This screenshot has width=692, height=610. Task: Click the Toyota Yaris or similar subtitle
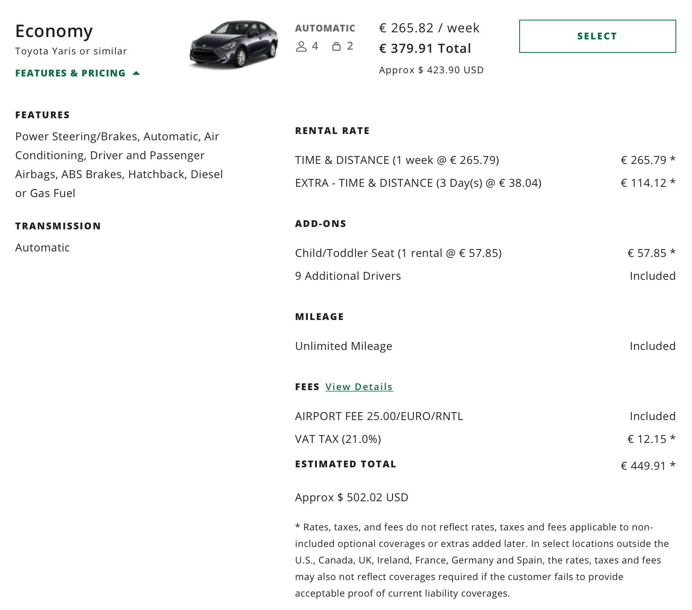pos(71,51)
